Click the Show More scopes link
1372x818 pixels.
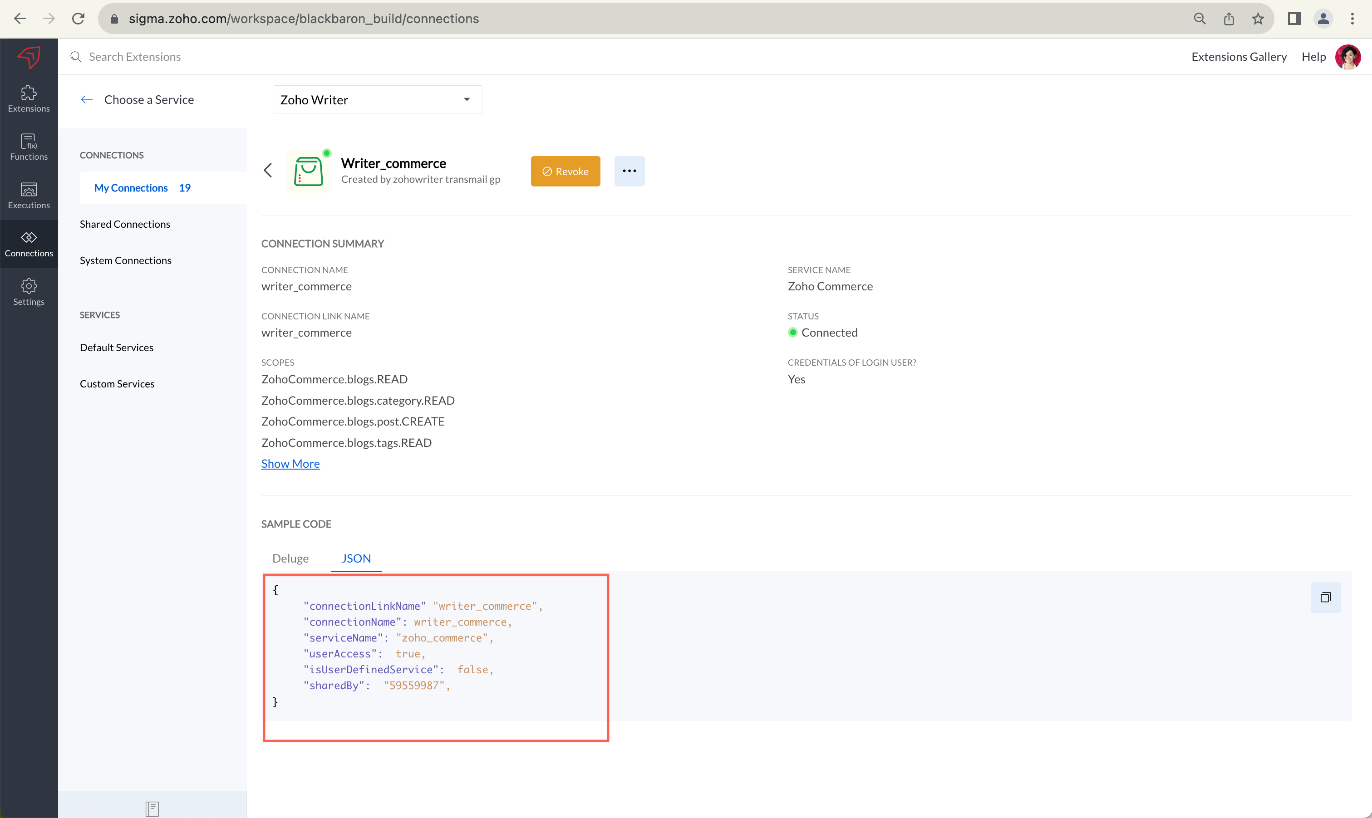(x=290, y=464)
